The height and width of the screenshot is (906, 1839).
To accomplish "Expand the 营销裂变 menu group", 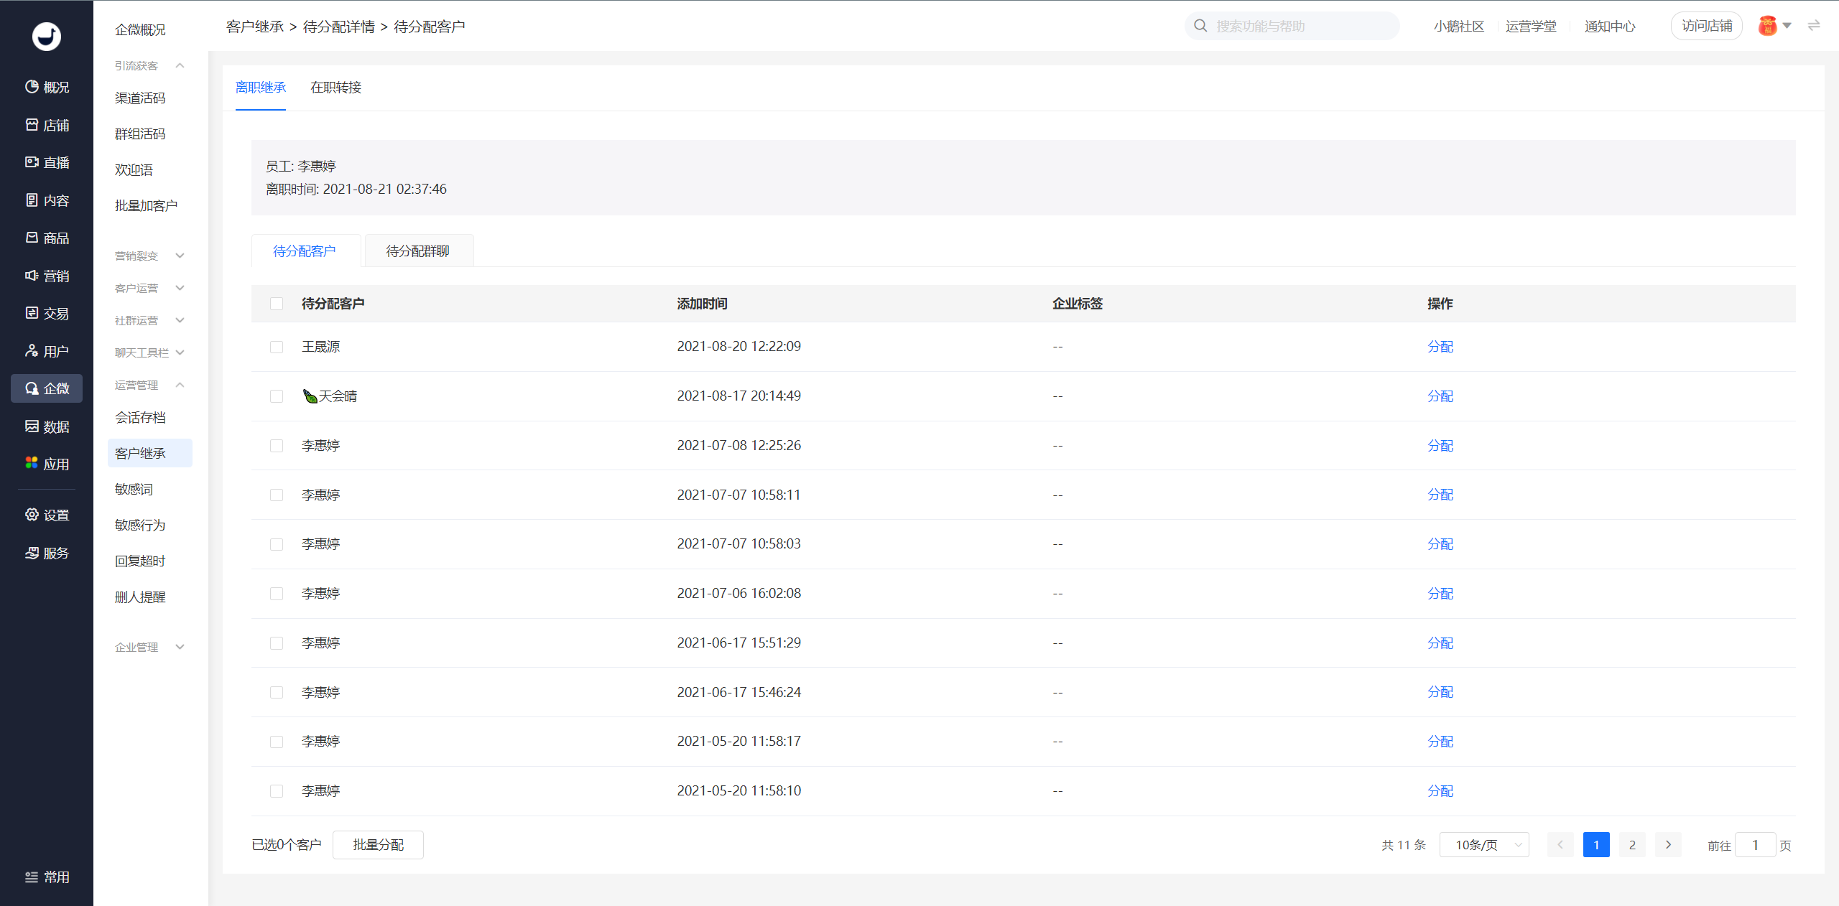I will click(x=149, y=256).
